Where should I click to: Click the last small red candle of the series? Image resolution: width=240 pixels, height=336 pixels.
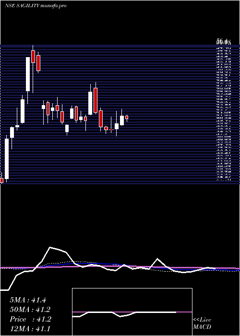(127, 117)
